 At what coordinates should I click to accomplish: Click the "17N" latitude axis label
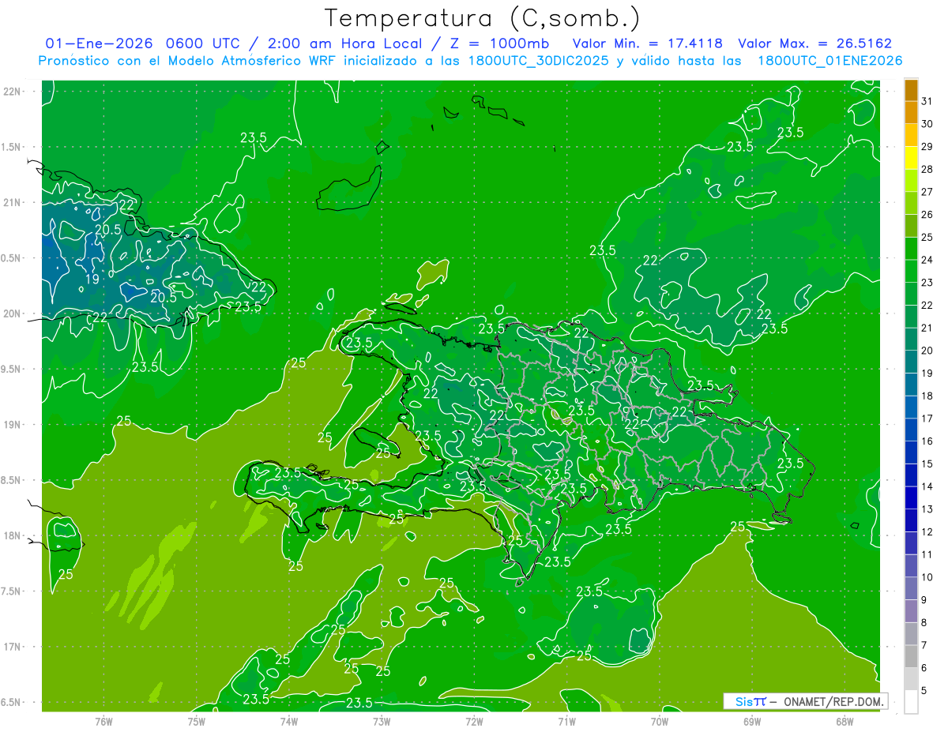pos(12,647)
